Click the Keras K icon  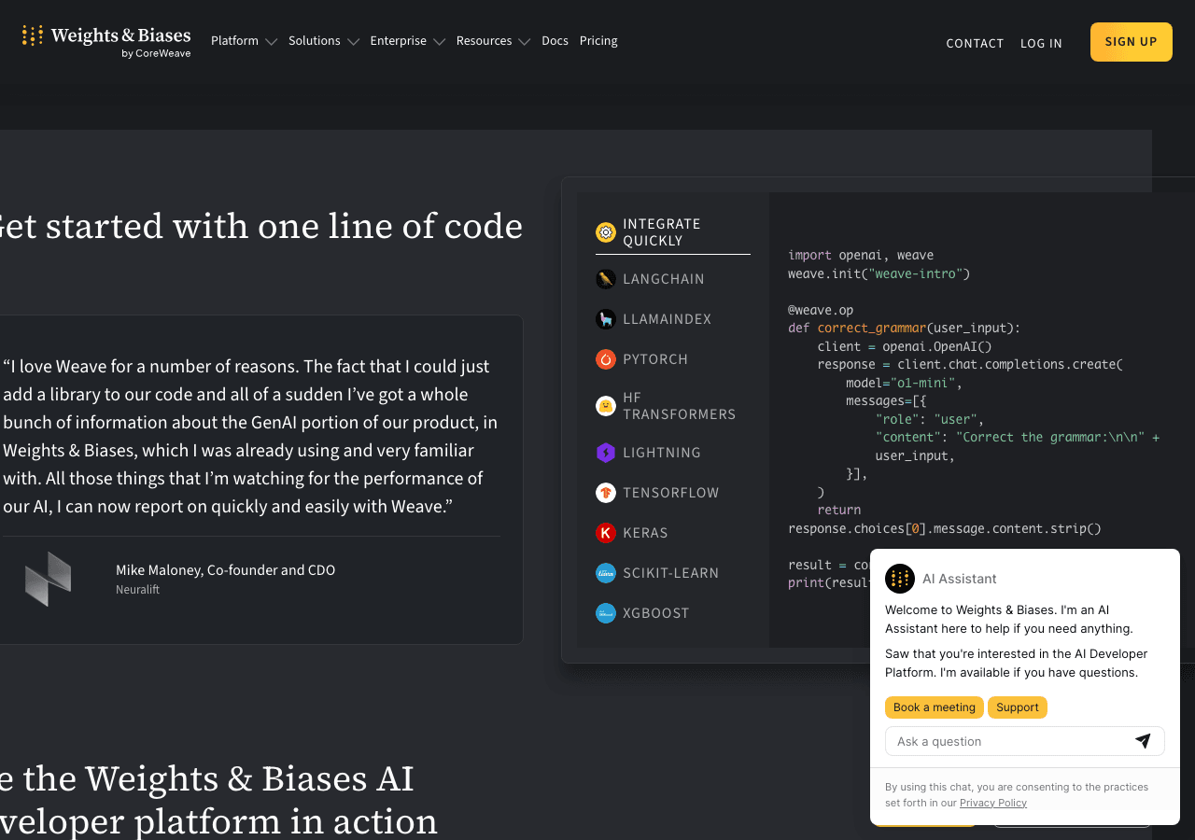(x=606, y=533)
